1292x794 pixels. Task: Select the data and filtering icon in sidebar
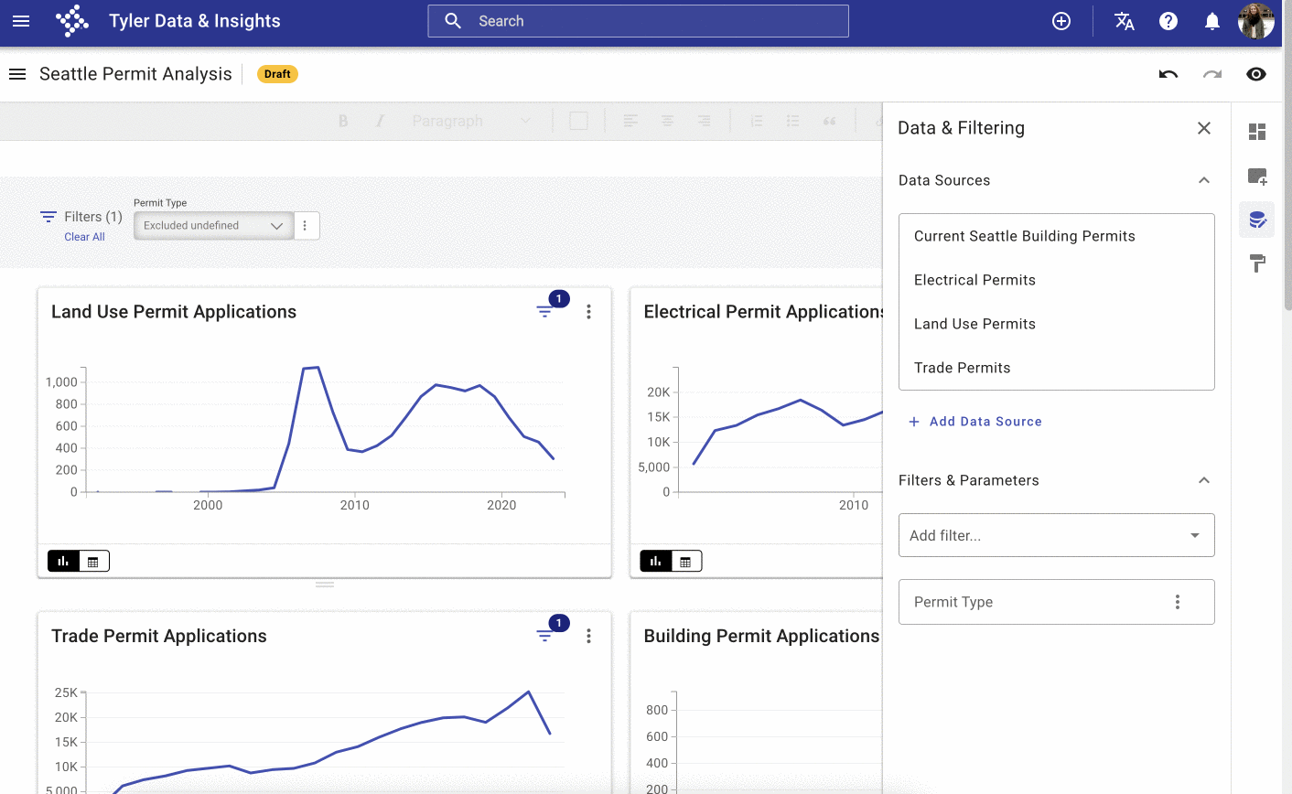tap(1257, 220)
